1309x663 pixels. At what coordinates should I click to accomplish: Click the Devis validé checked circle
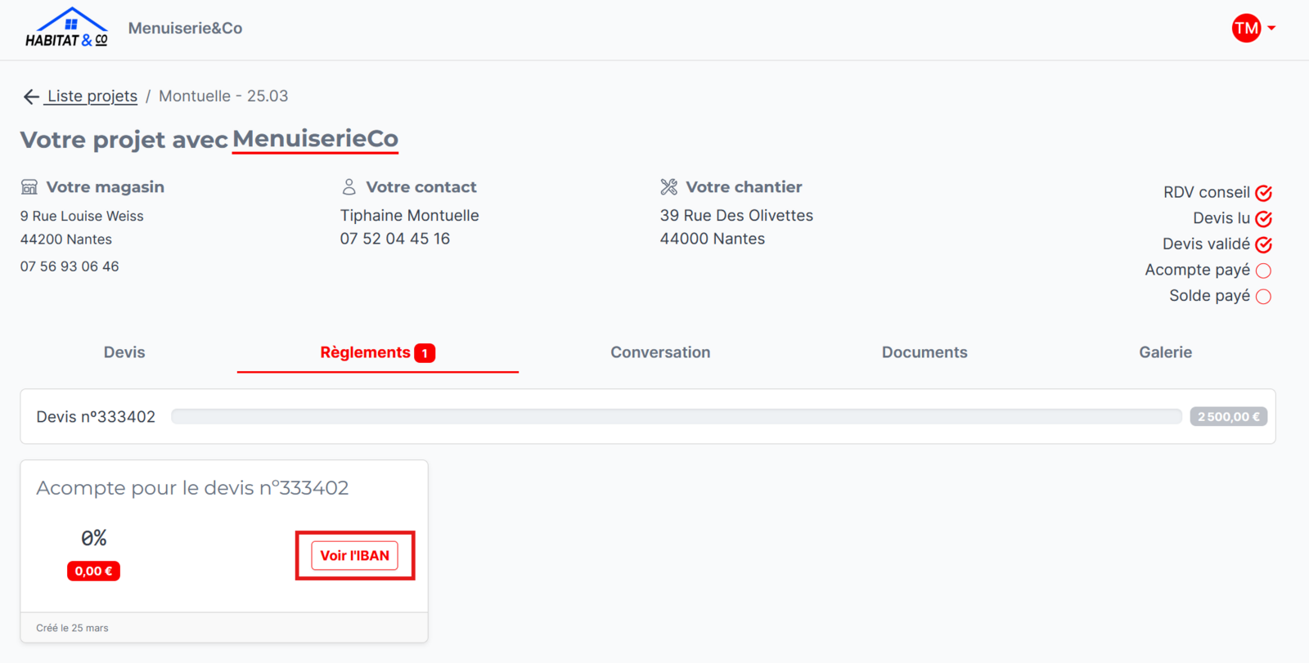pos(1263,244)
